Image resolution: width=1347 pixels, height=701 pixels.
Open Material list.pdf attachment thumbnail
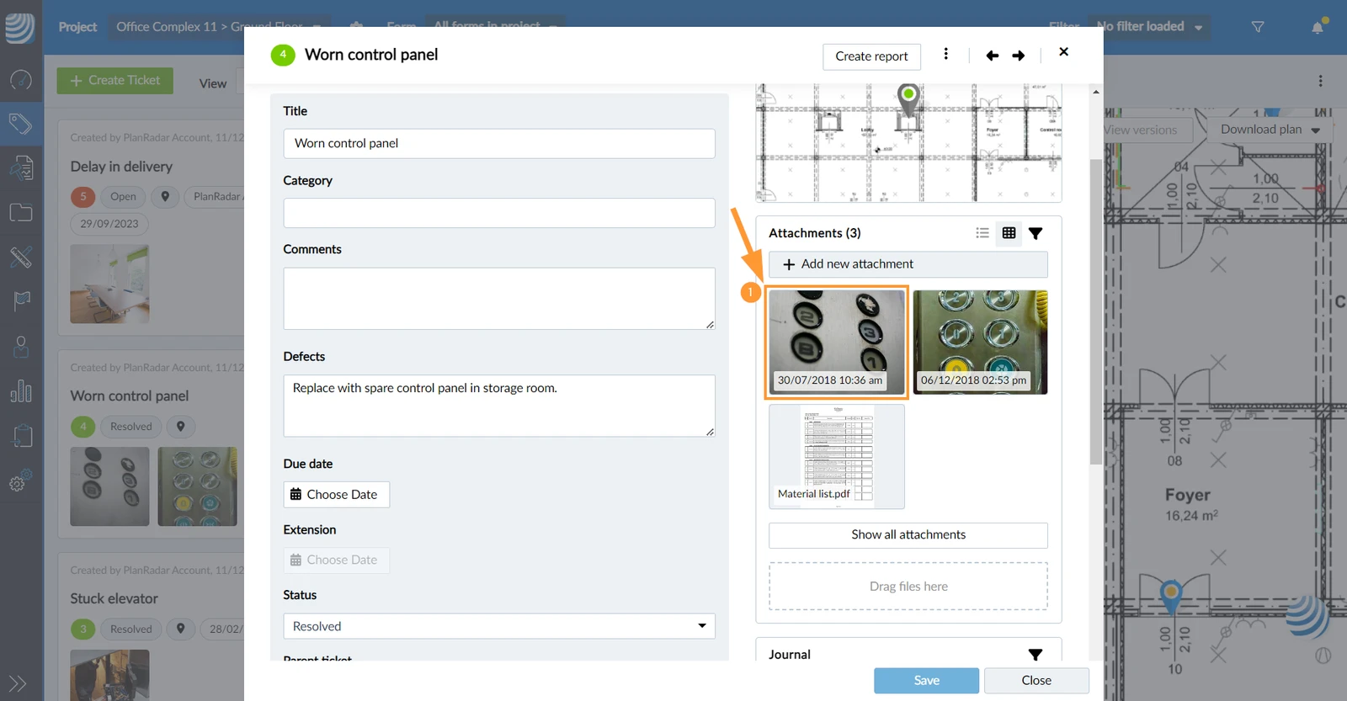(837, 456)
